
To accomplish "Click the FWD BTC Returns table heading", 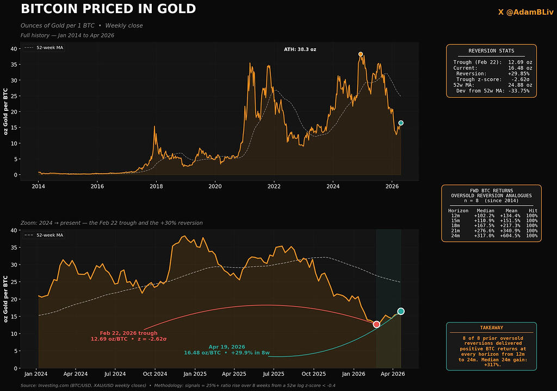I will point(491,193).
